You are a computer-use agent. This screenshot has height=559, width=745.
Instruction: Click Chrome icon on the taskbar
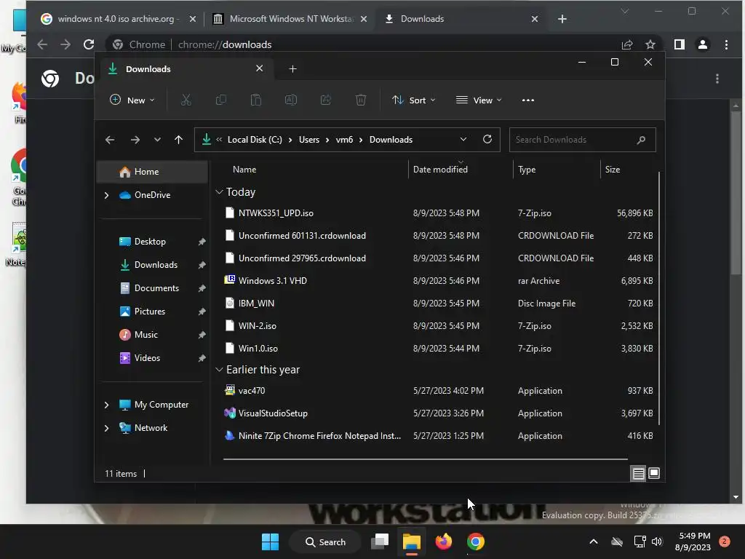coord(475,542)
